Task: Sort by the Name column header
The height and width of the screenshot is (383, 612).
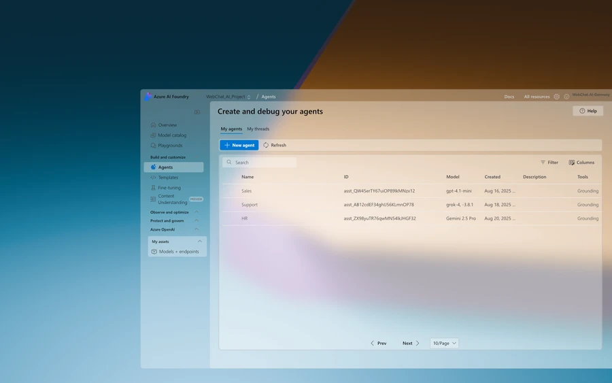Action: (248, 177)
